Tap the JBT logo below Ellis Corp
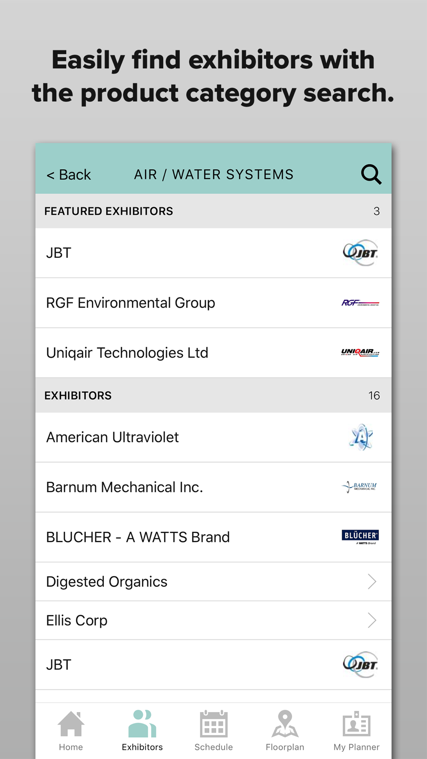This screenshot has width=427, height=759. [x=361, y=665]
